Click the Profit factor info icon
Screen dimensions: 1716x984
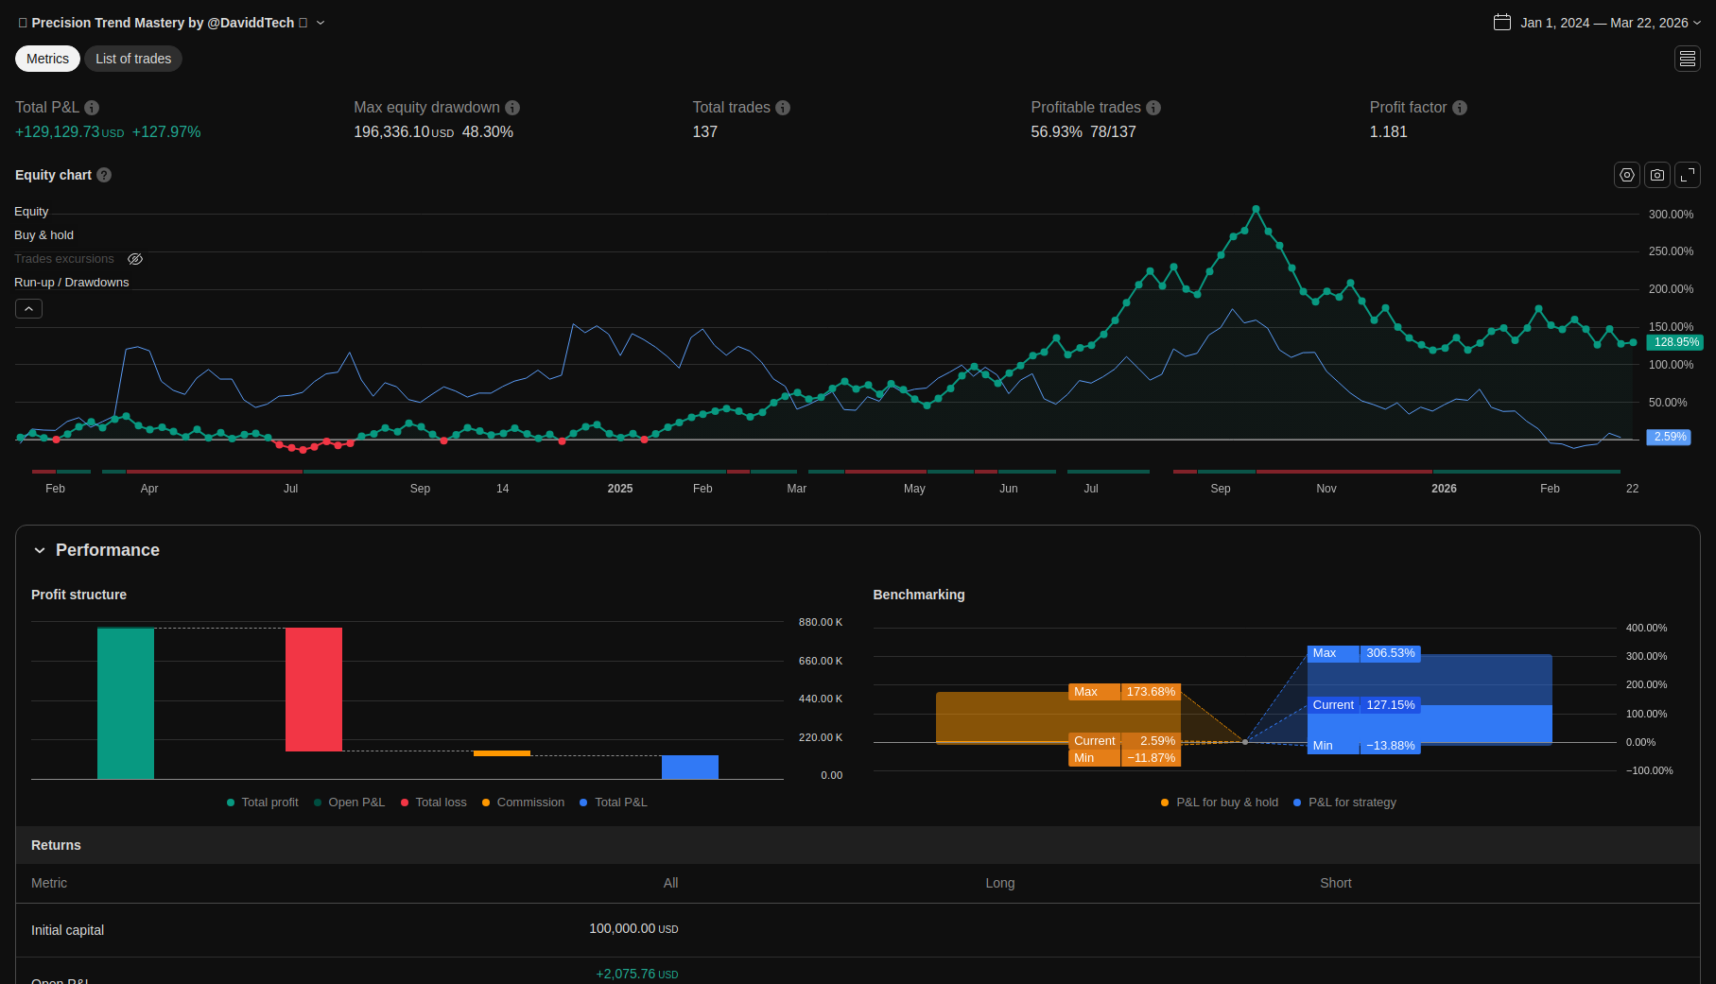pyautogui.click(x=1460, y=108)
